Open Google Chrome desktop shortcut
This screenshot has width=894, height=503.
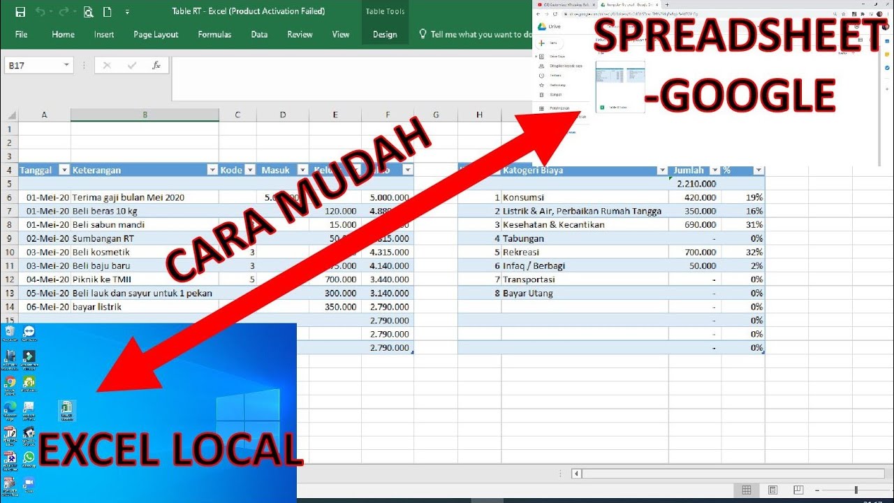pyautogui.click(x=10, y=383)
